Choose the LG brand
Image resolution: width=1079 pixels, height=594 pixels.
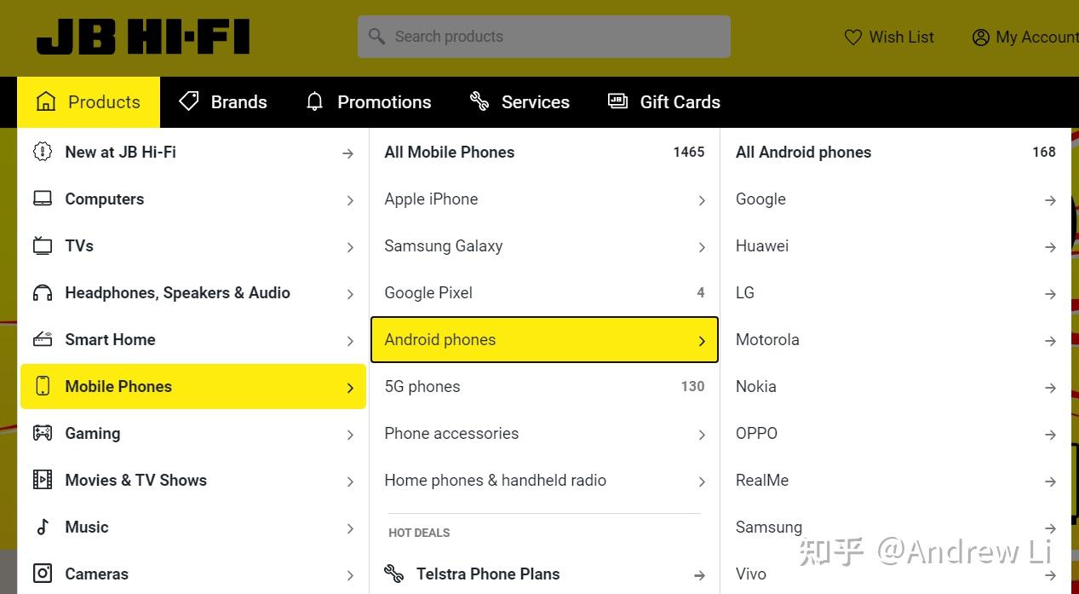[x=896, y=292]
